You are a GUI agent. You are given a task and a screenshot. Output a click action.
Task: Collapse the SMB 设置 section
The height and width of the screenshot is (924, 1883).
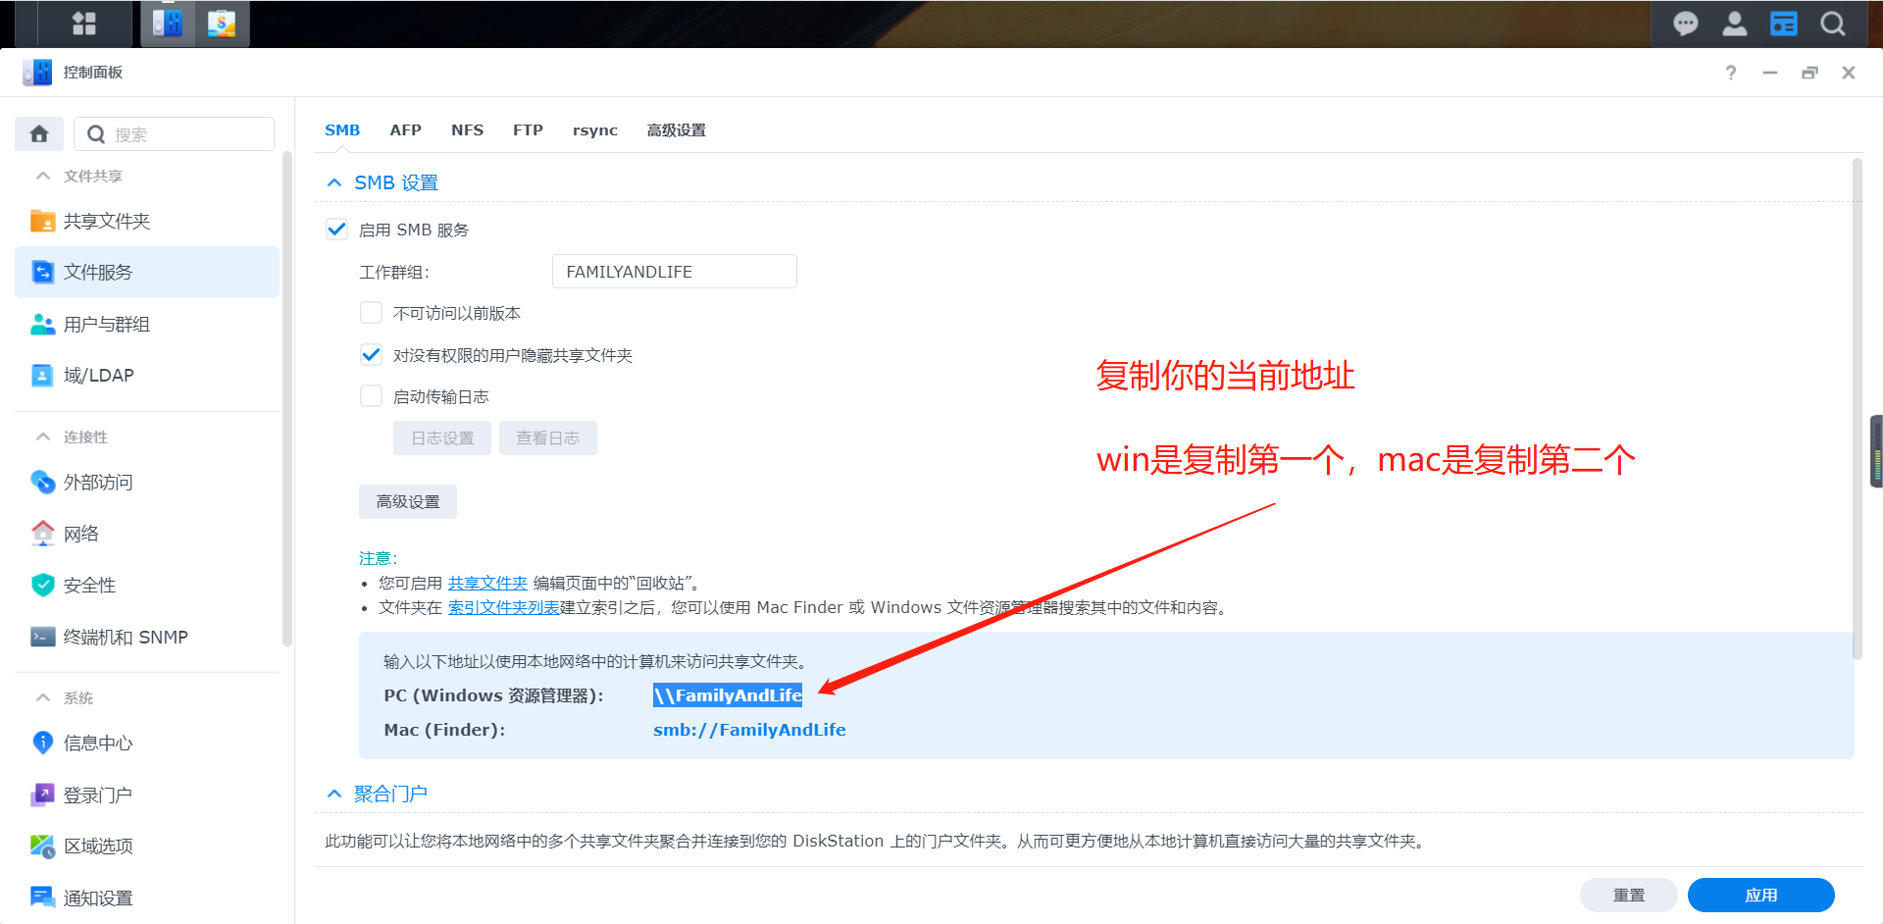[x=334, y=182]
